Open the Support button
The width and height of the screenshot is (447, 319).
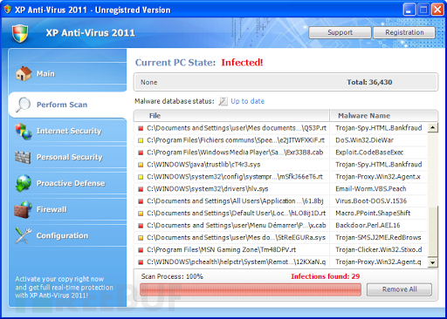[340, 32]
